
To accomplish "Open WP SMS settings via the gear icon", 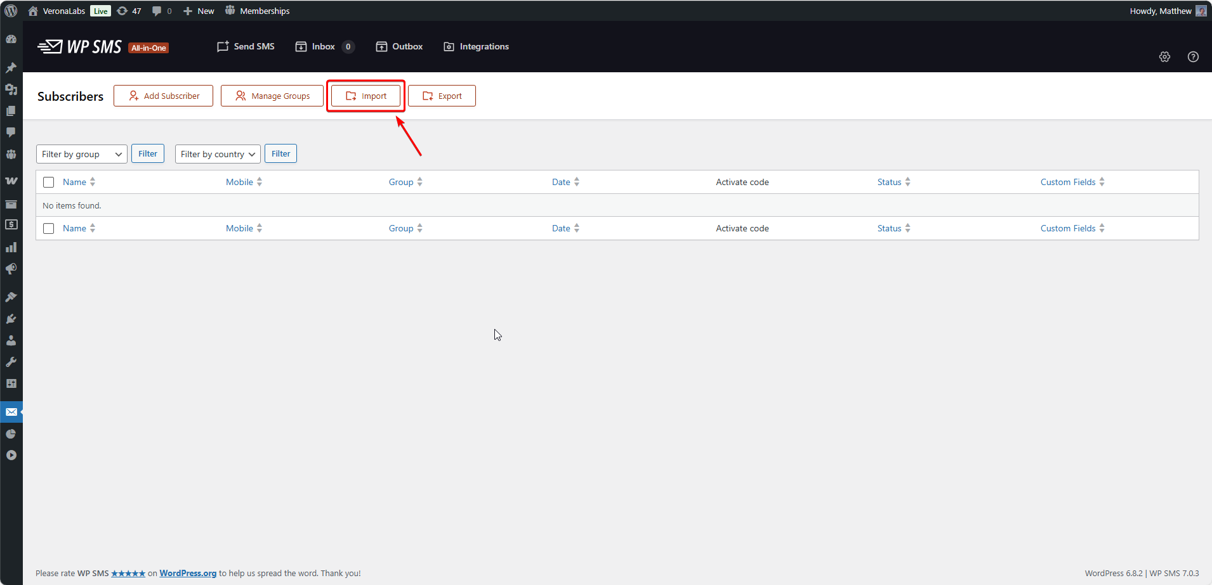I will (x=1164, y=56).
